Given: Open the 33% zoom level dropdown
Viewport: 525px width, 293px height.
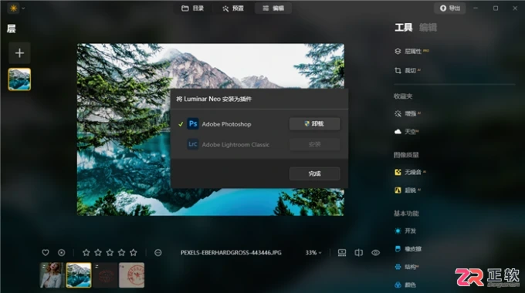Looking at the screenshot, I should coord(313,253).
